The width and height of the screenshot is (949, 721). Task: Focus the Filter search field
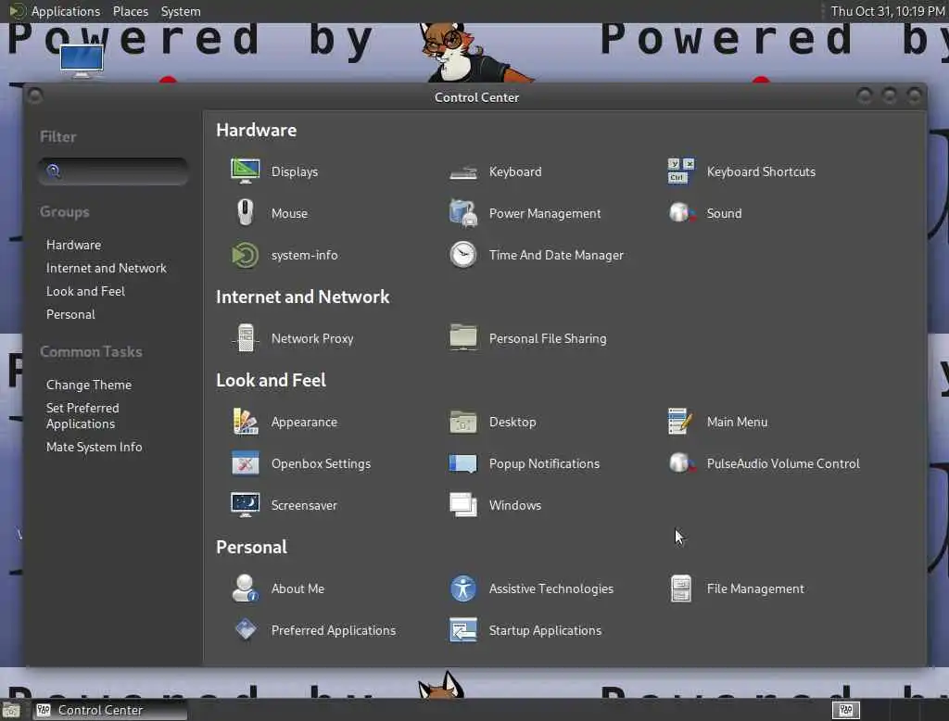pos(114,171)
